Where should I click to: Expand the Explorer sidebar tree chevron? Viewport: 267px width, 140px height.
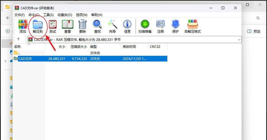pyautogui.click(x=5, y=61)
